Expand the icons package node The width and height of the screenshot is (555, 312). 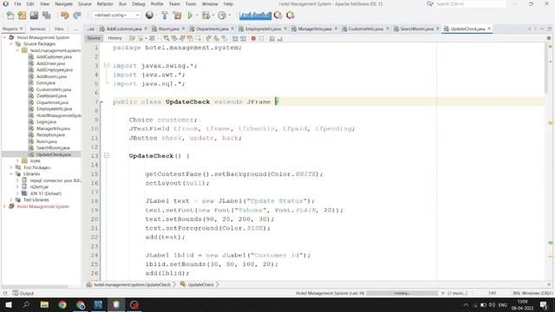(x=17, y=160)
